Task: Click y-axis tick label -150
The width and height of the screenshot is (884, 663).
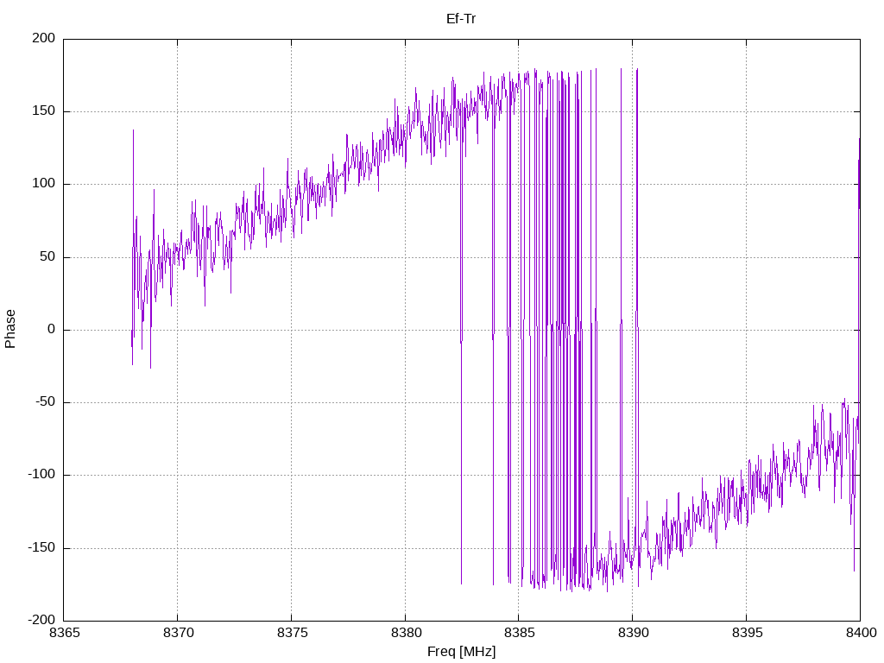Action: [41, 547]
